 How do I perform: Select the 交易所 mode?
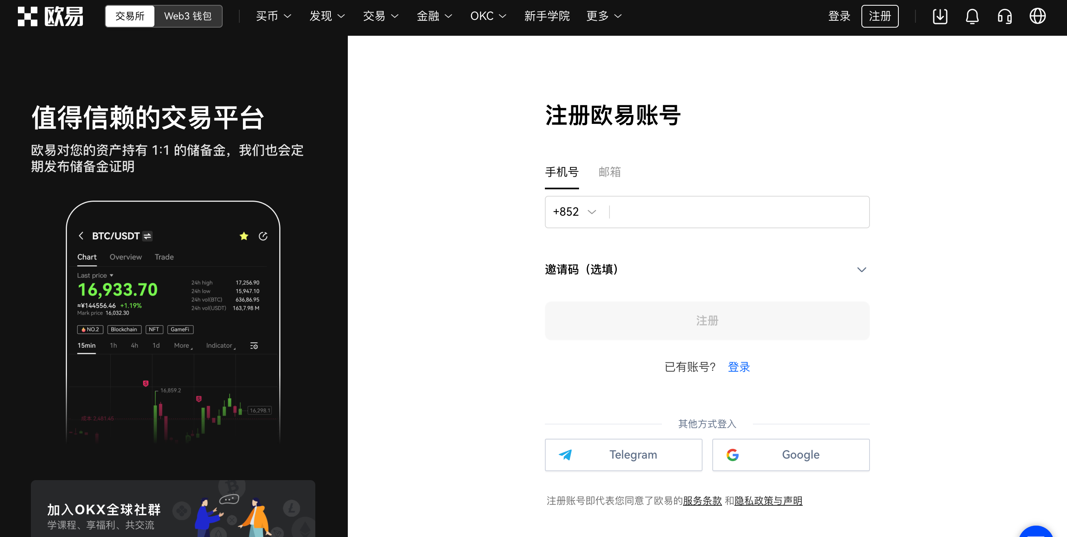[130, 16]
